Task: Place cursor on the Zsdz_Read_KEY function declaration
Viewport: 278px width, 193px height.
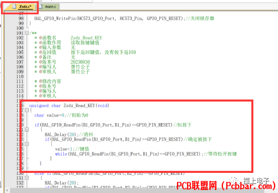Action: coord(69,106)
